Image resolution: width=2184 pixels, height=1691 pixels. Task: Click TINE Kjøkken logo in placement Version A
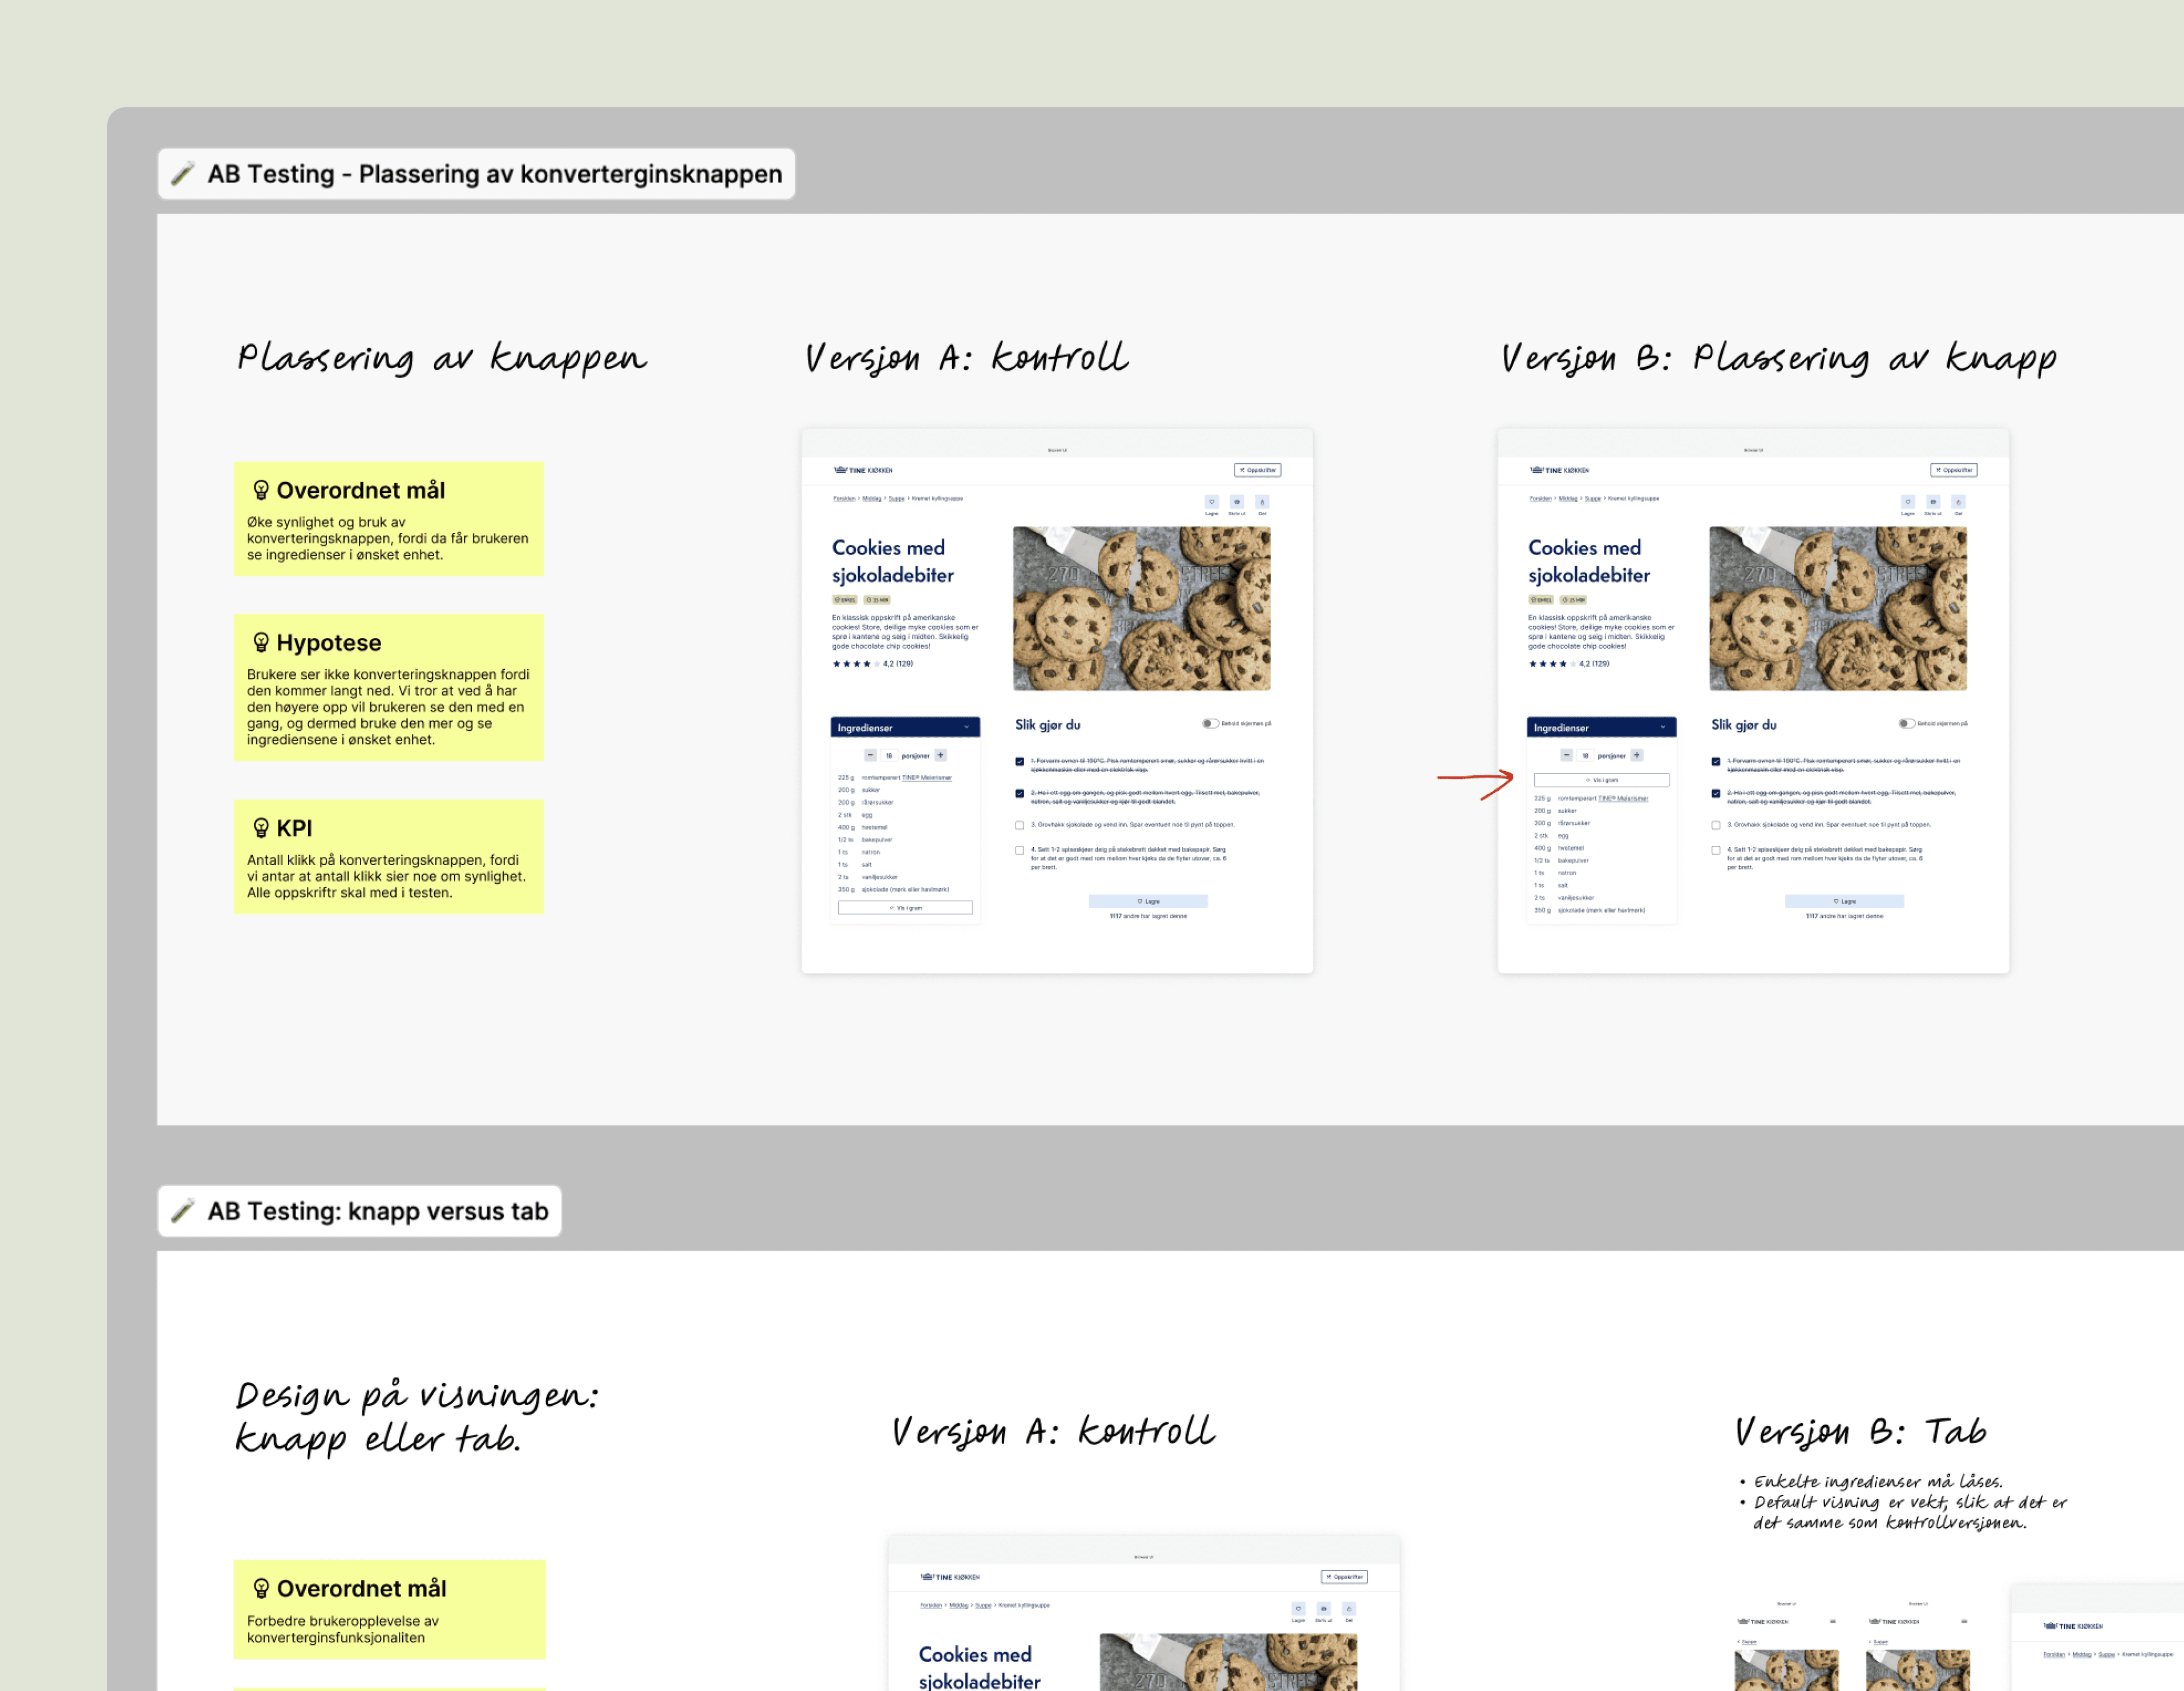(863, 470)
